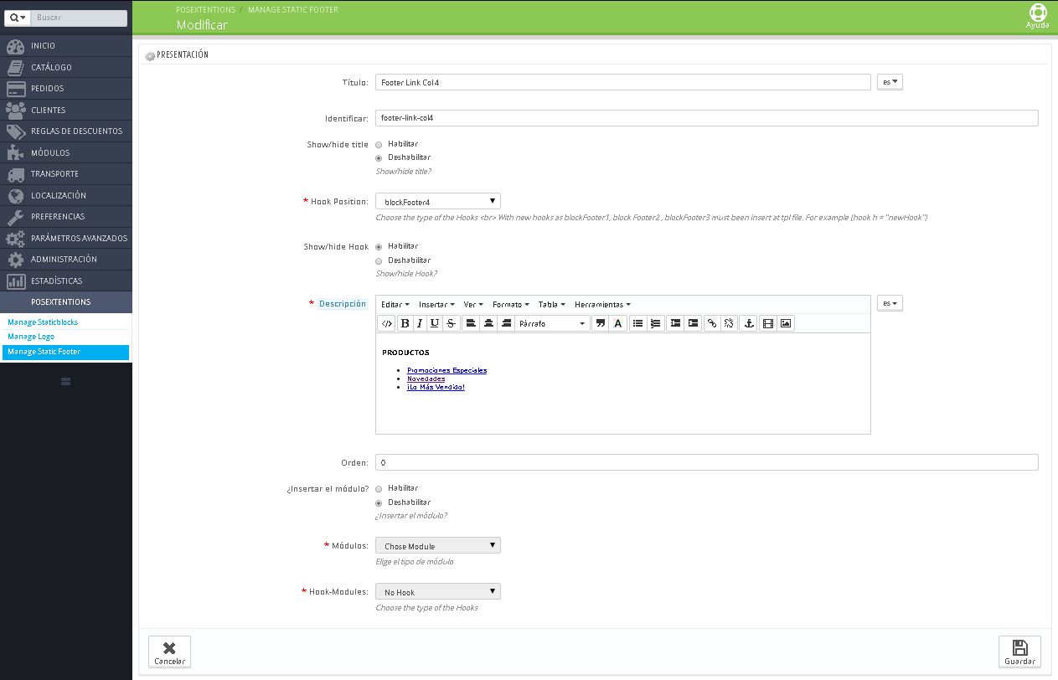Image resolution: width=1058 pixels, height=680 pixels.
Task: Open Preferencias in sidebar
Action: coord(66,216)
